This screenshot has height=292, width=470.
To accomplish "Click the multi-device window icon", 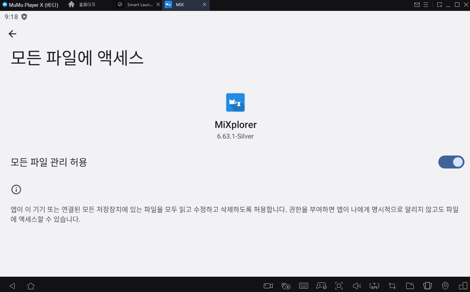I will (x=463, y=286).
